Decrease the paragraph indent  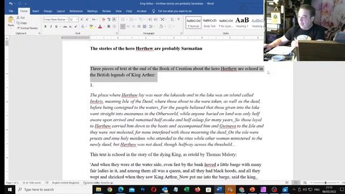(x=150, y=19)
